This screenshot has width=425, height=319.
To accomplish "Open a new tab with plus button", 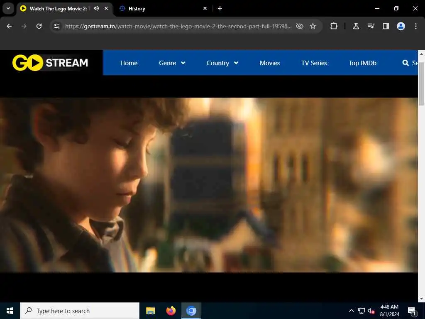I will point(220,8).
